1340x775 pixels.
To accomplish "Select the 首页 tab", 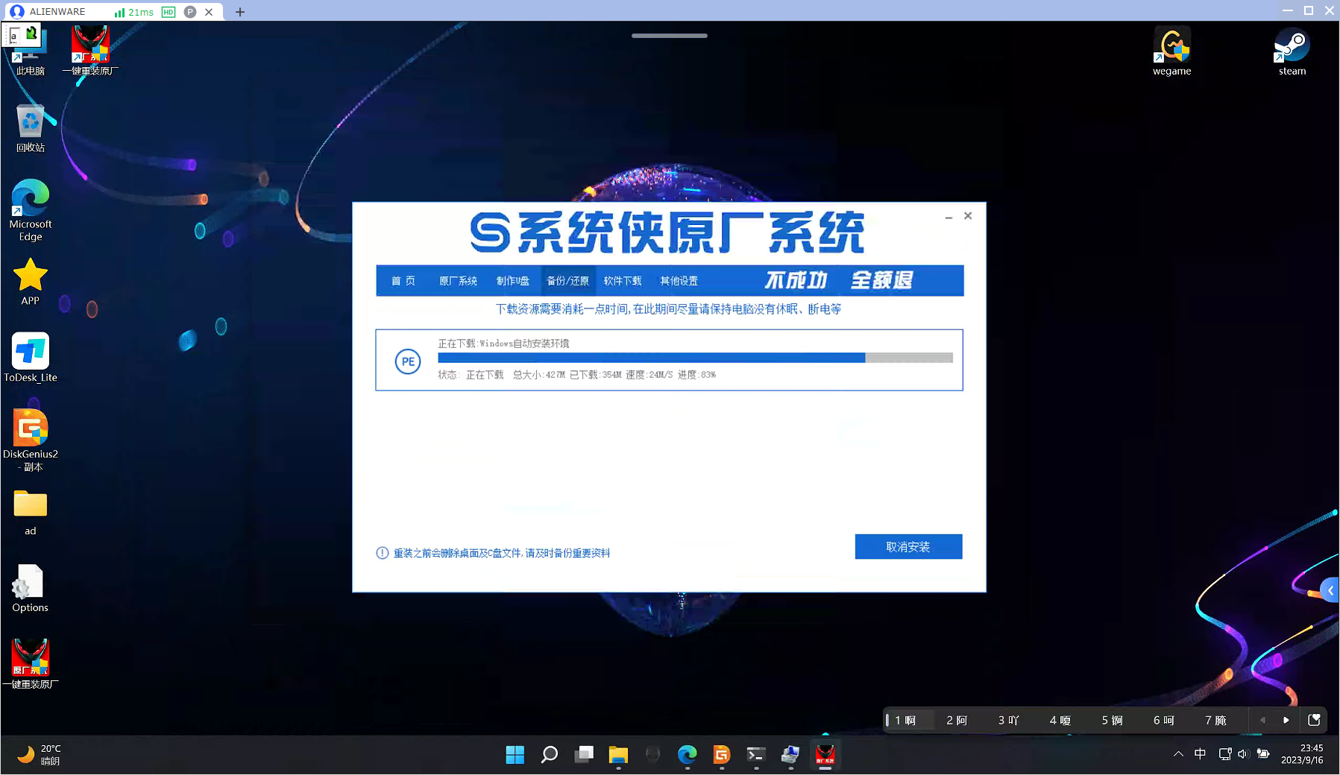I will click(403, 281).
